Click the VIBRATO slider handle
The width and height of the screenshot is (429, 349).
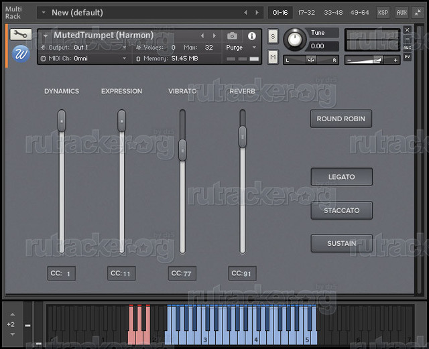pyautogui.click(x=182, y=150)
